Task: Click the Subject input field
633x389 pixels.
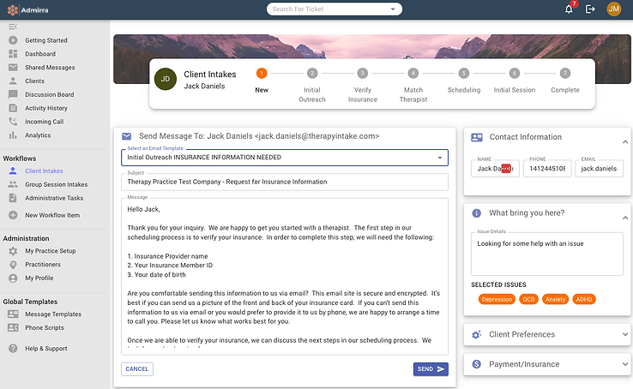Action: [x=285, y=182]
